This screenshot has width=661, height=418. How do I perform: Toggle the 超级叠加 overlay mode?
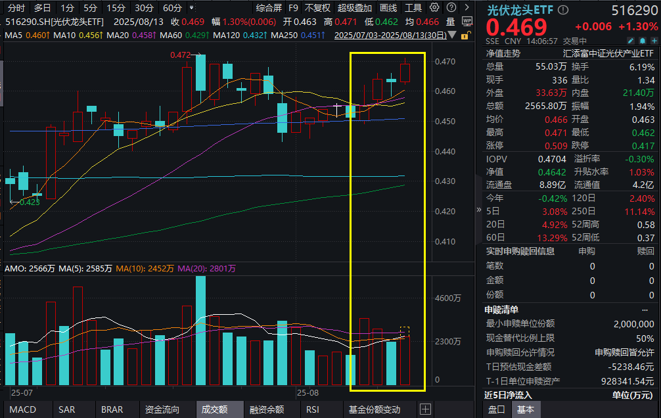click(354, 8)
